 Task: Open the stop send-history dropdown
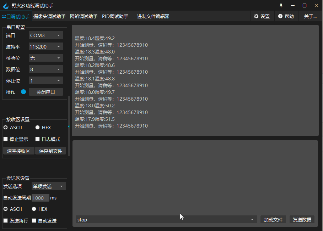point(252,219)
